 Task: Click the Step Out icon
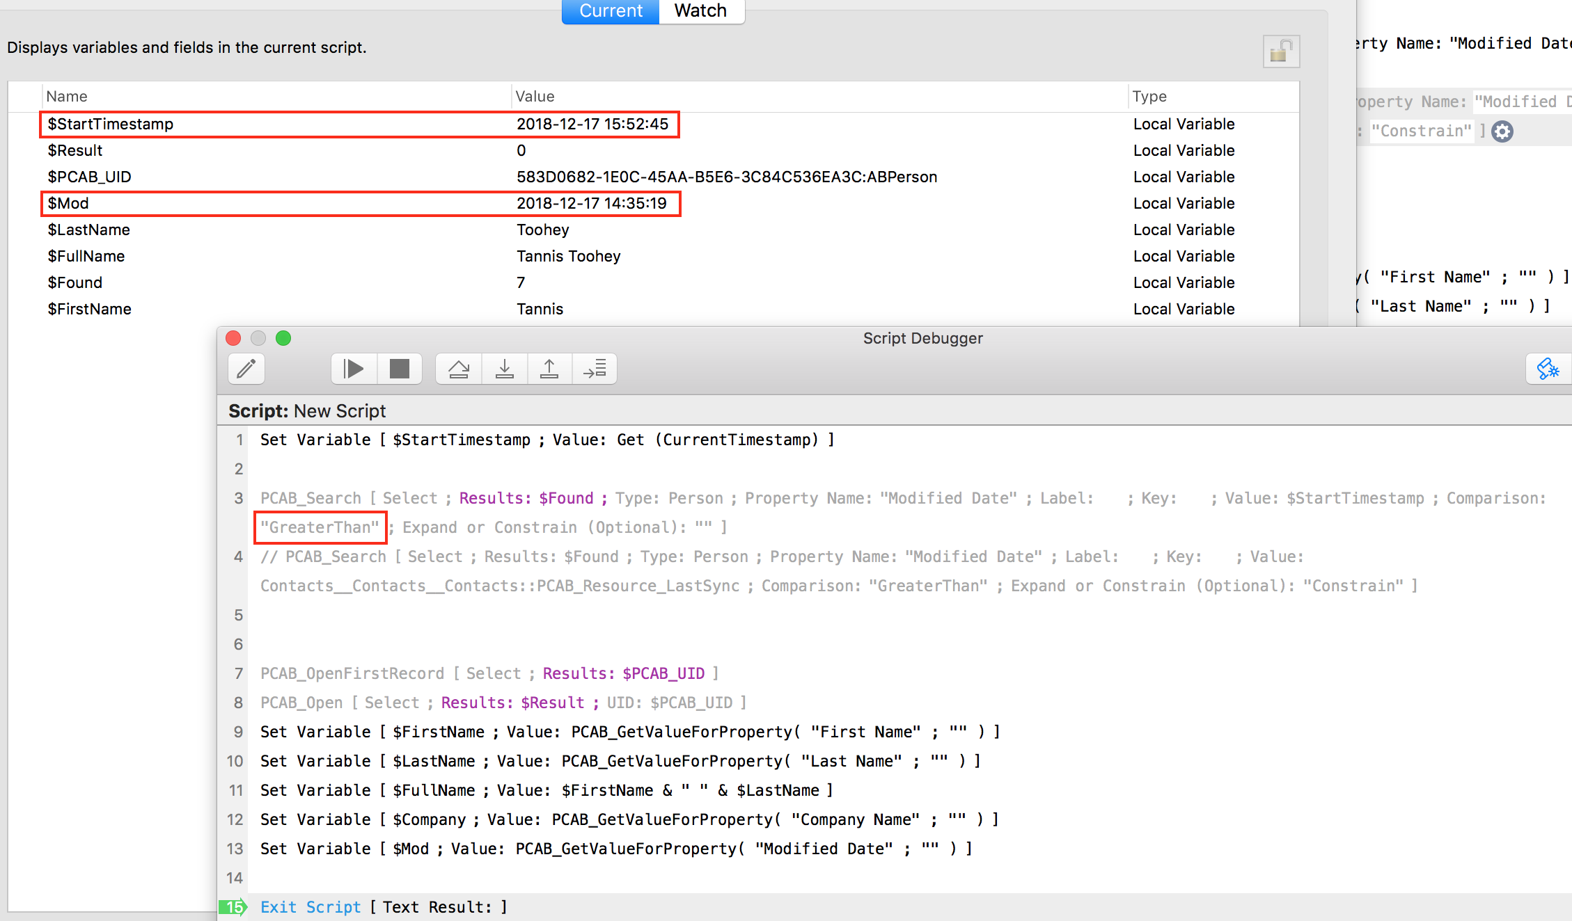click(549, 369)
